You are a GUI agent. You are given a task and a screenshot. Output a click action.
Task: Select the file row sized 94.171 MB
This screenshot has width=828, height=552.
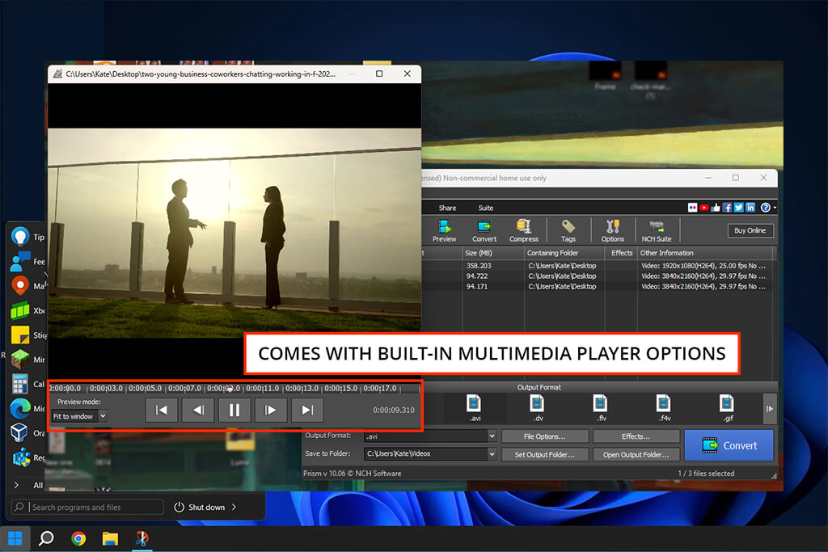tap(599, 287)
